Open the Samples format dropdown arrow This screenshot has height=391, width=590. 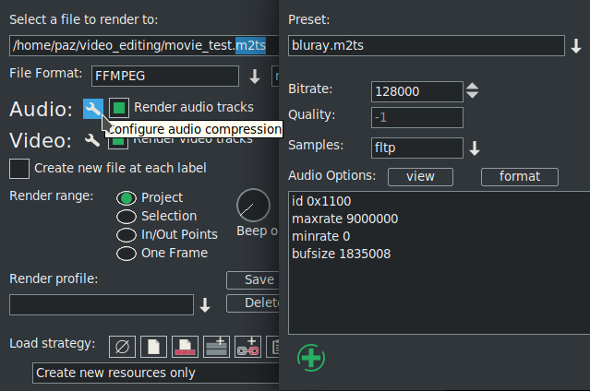click(x=476, y=148)
